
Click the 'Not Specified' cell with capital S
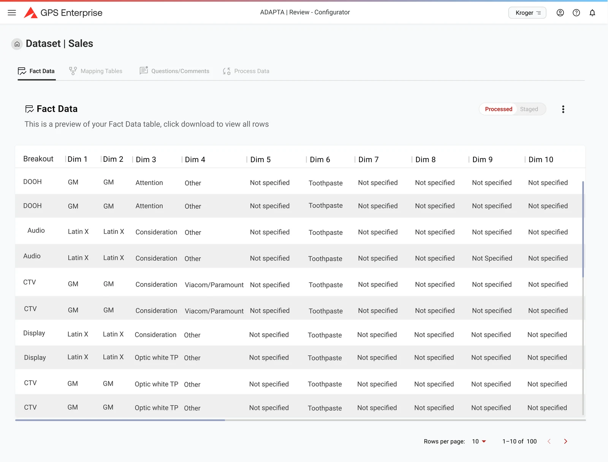point(492,258)
